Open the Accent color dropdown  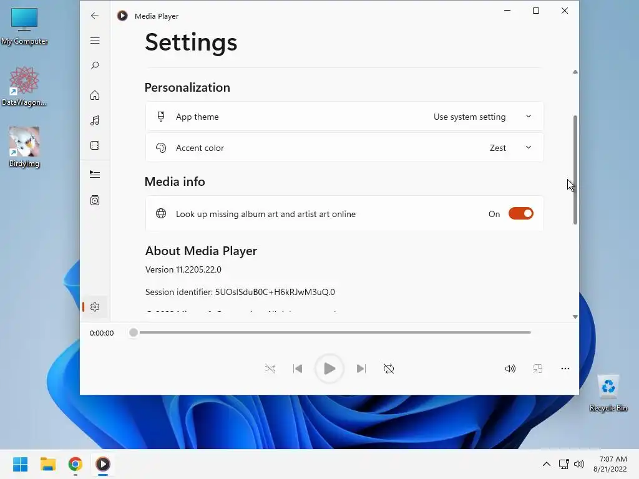coord(344,148)
